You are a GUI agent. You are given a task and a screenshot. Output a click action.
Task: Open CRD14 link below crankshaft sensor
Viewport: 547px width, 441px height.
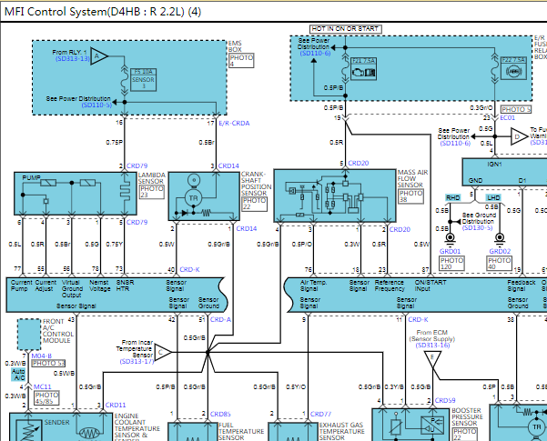[x=247, y=229]
